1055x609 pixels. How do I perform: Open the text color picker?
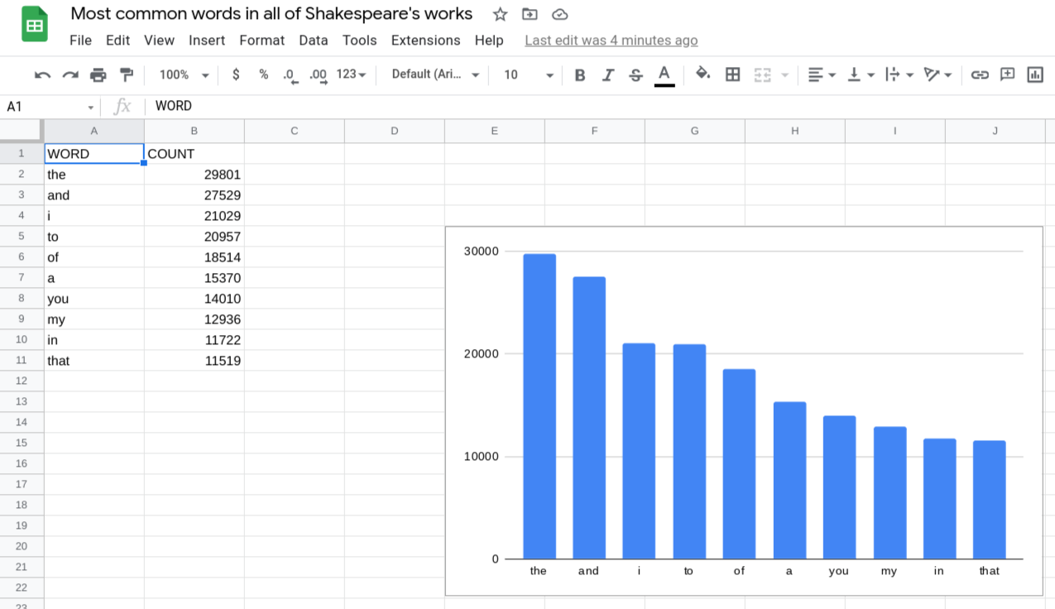(x=664, y=74)
